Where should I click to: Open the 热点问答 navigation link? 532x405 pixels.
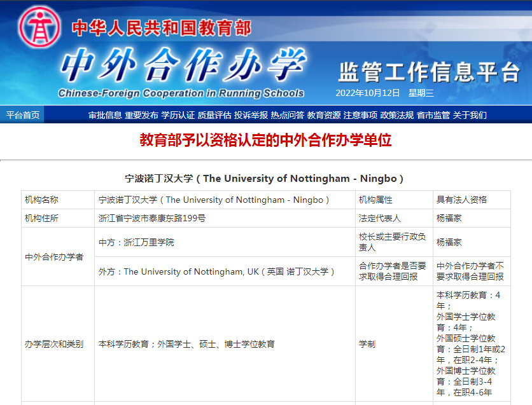tap(288, 115)
